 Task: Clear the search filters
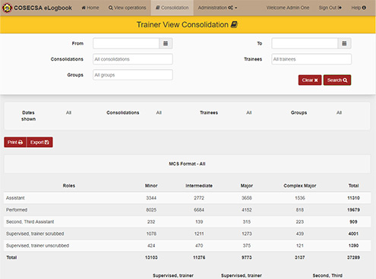coord(310,80)
